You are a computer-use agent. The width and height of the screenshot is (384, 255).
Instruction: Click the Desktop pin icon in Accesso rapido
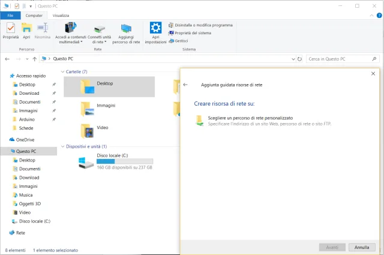point(54,85)
